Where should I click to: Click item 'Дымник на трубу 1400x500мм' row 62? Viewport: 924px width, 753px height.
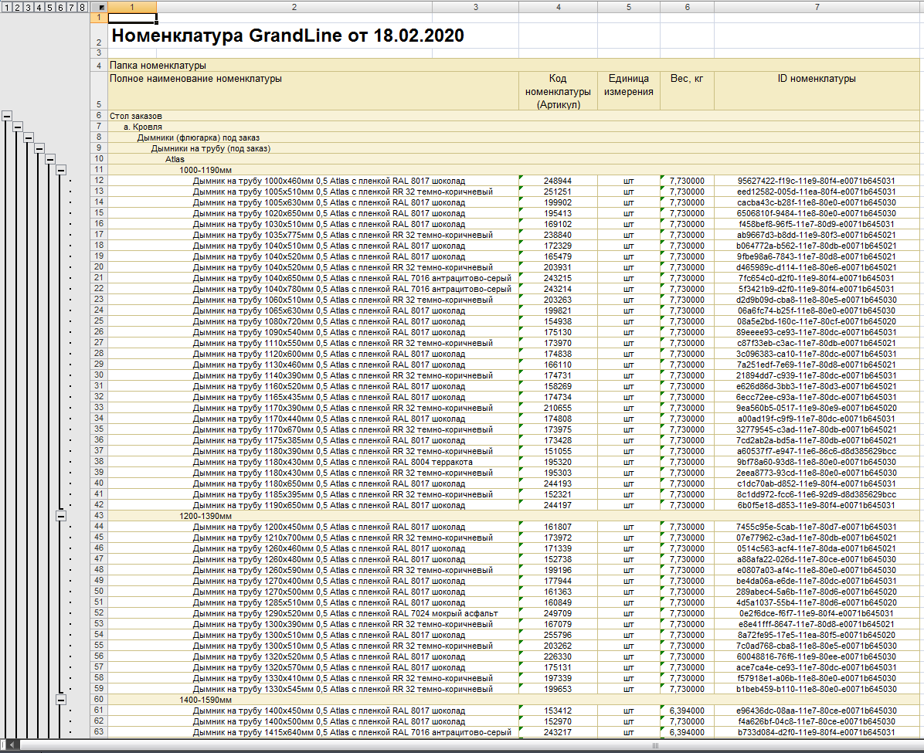pos(314,721)
